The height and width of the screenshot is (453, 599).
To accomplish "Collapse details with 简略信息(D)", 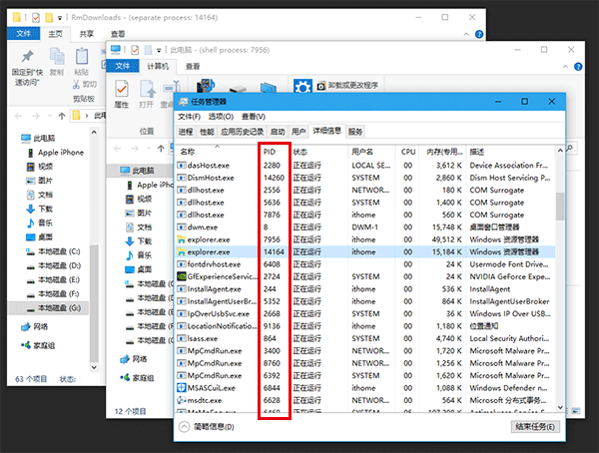I will (x=207, y=427).
